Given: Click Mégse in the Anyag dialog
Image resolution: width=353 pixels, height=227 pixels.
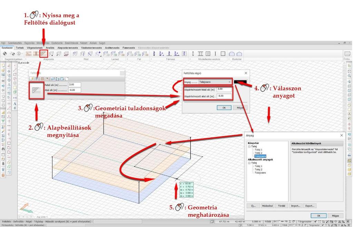Looking at the screenshot, I should click(x=335, y=216).
